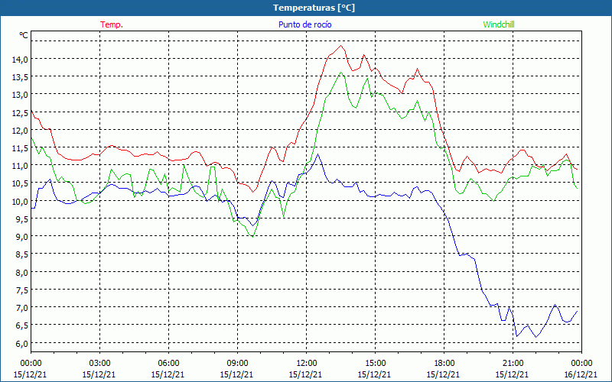Click the 6,5 y-axis value
The height and width of the screenshot is (382, 612).
pos(22,325)
